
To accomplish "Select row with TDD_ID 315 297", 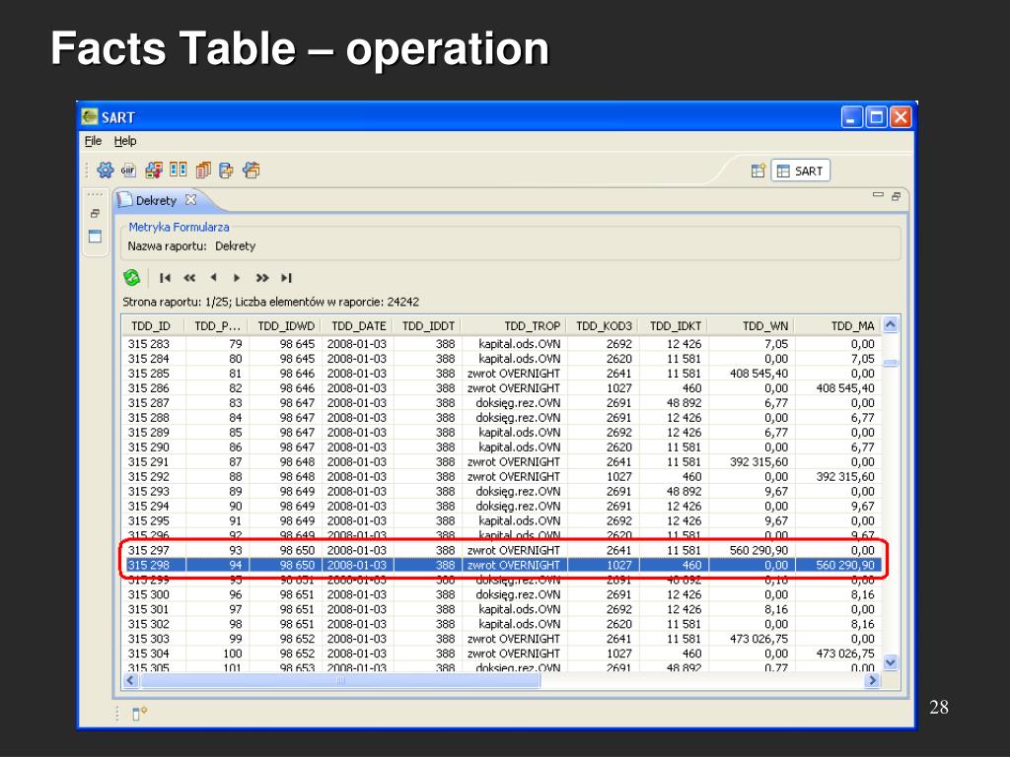I will coord(502,550).
